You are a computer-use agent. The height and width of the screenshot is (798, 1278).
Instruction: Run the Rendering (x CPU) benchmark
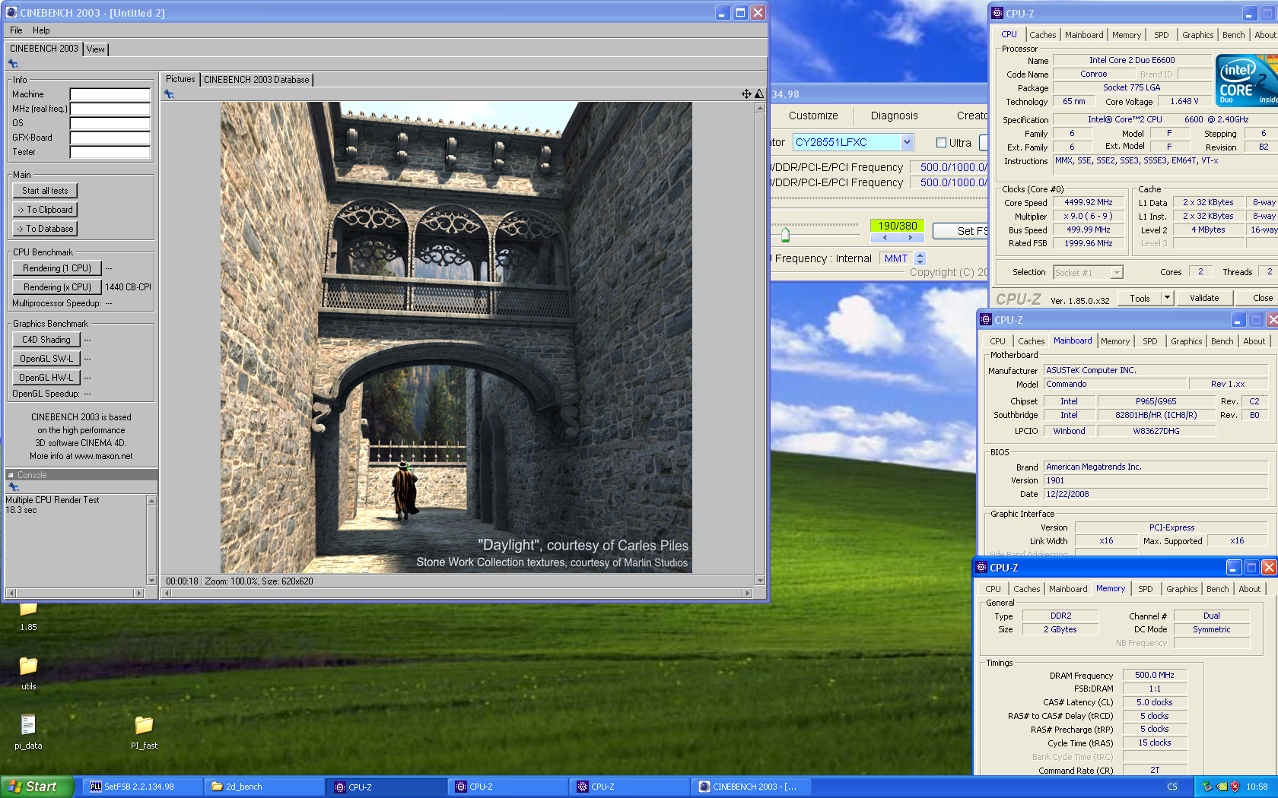coord(57,287)
